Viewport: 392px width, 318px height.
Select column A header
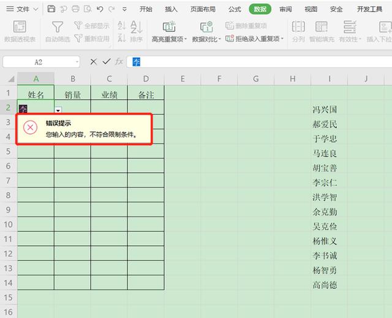36,79
